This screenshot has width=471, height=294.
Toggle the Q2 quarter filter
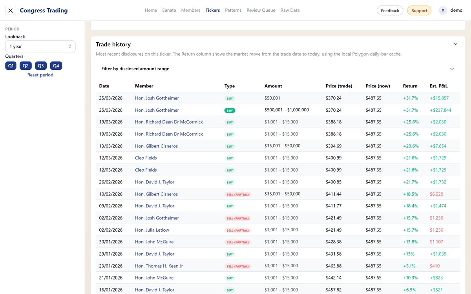(26, 66)
